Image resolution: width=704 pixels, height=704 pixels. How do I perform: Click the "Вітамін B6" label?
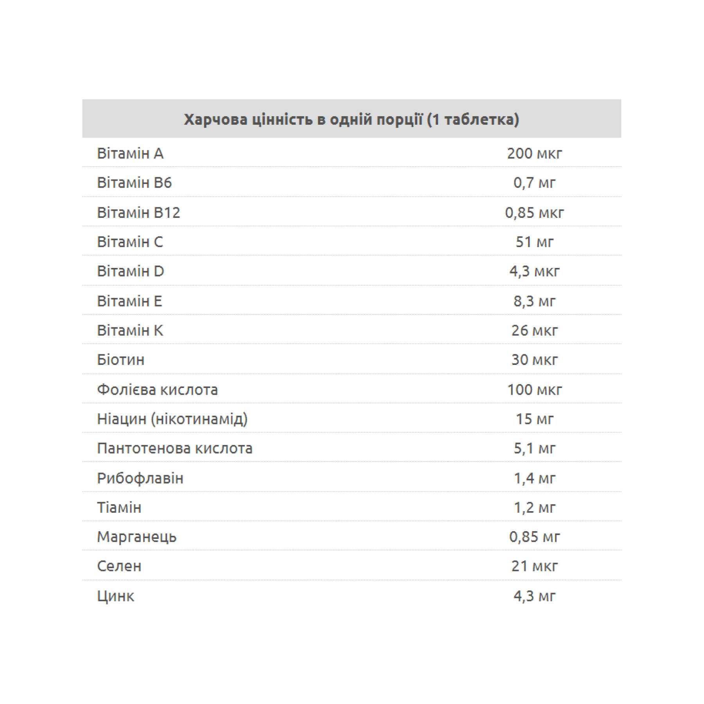pyautogui.click(x=134, y=183)
